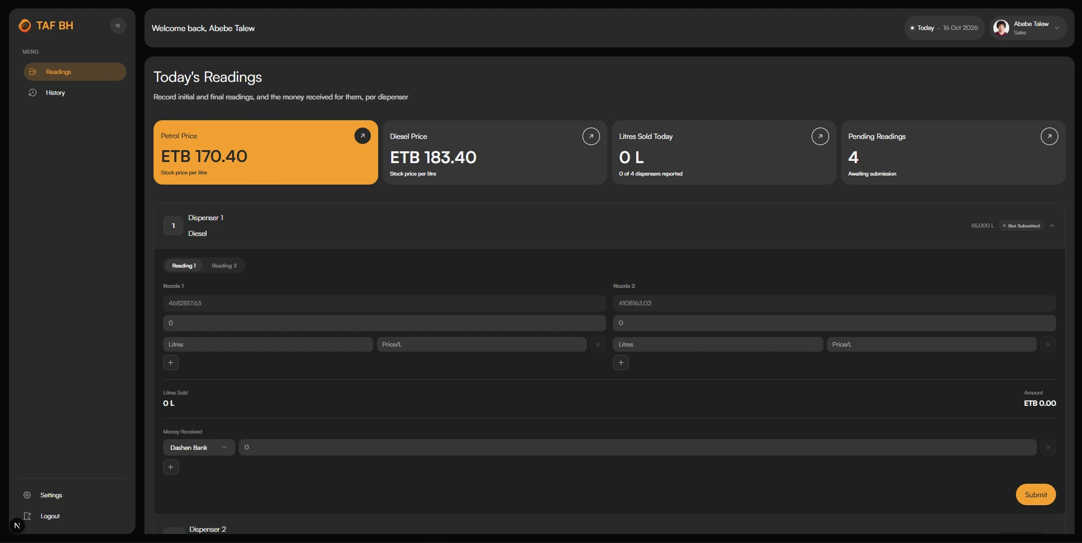The height and width of the screenshot is (543, 1082).
Task: Remove the Nozzle 2 Litres/Price row
Action: coord(1048,344)
